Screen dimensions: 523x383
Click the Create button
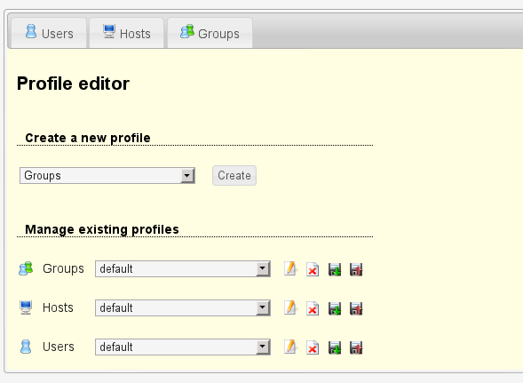coord(234,176)
